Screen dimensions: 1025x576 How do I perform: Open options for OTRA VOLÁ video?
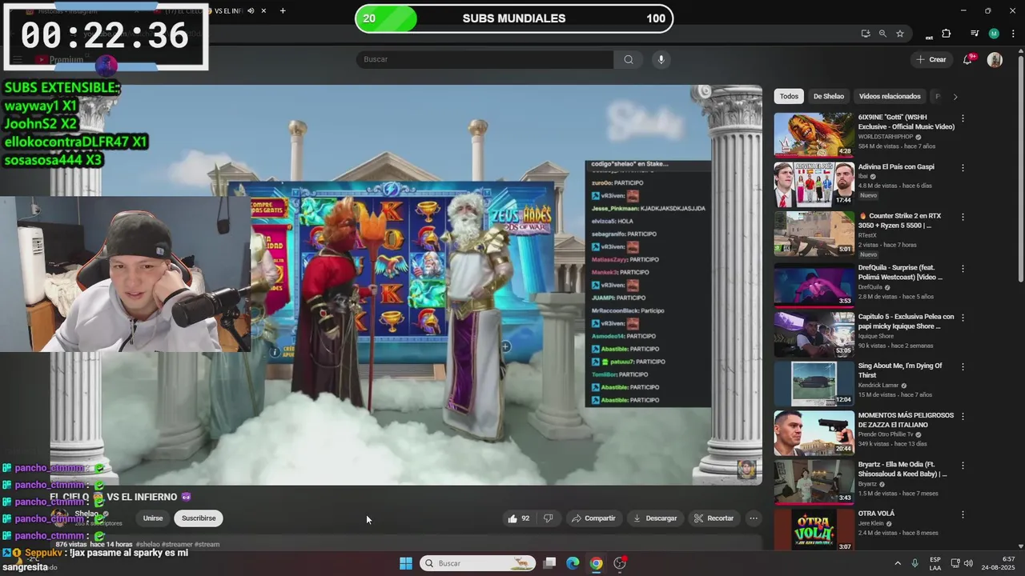pos(963,514)
